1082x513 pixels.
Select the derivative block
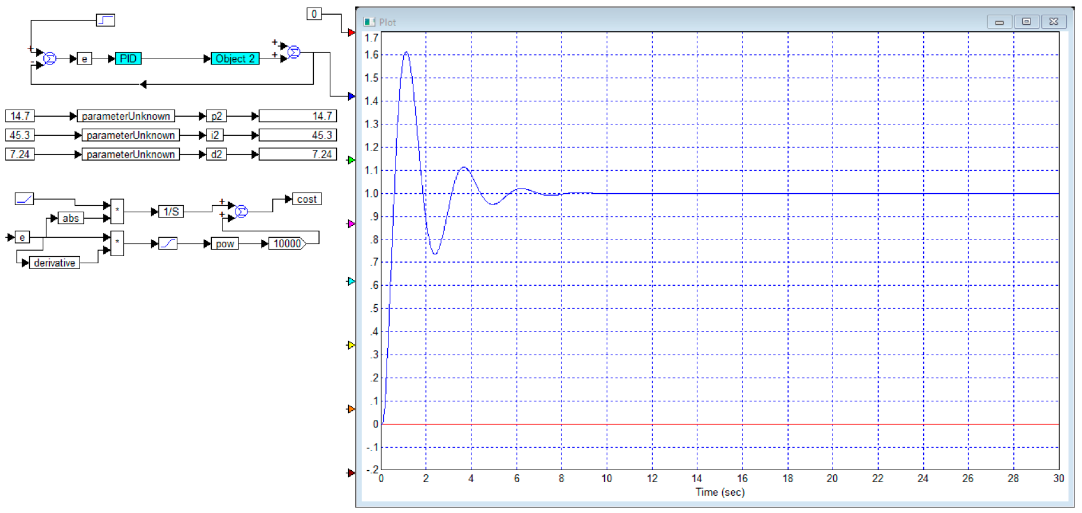pos(55,263)
